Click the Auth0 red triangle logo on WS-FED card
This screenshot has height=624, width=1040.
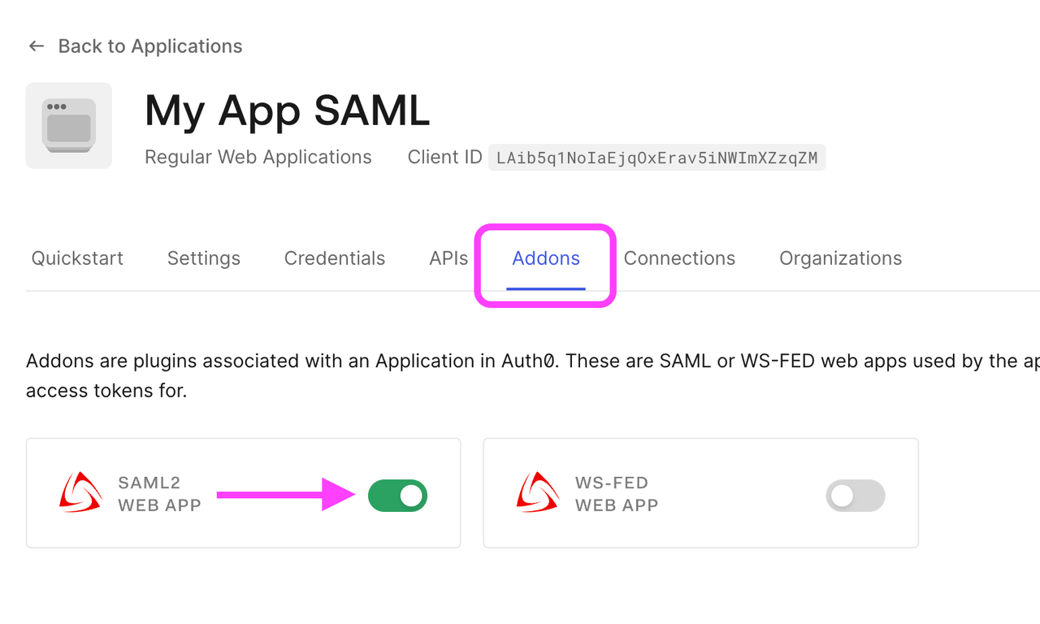tap(535, 493)
